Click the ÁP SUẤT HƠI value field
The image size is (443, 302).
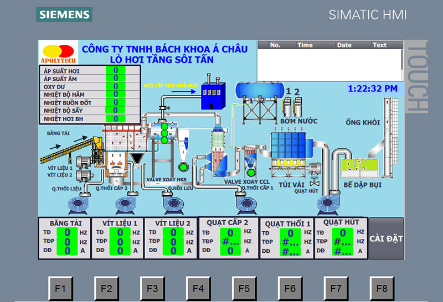click(116, 70)
